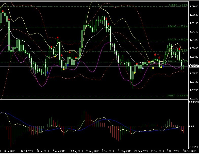Click the '17 Jul 2013' date label

(27, 151)
